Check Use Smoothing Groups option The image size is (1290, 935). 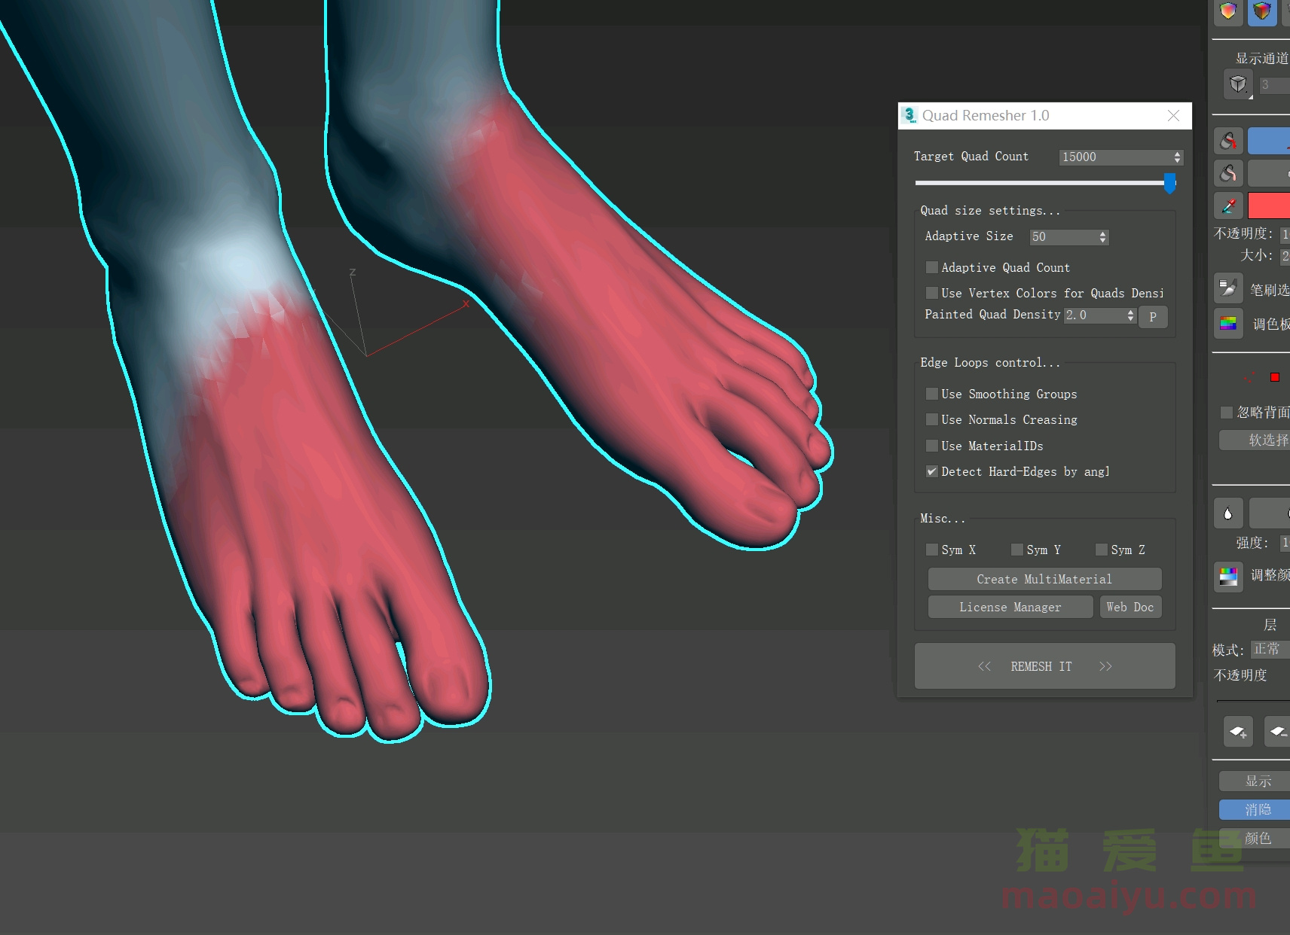pos(932,394)
